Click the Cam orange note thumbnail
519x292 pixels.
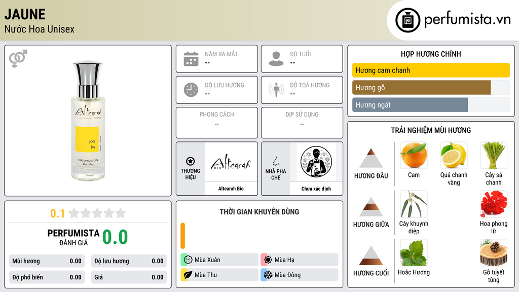[414, 155]
